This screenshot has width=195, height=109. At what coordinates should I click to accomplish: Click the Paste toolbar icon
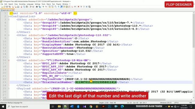[x=27, y=7]
